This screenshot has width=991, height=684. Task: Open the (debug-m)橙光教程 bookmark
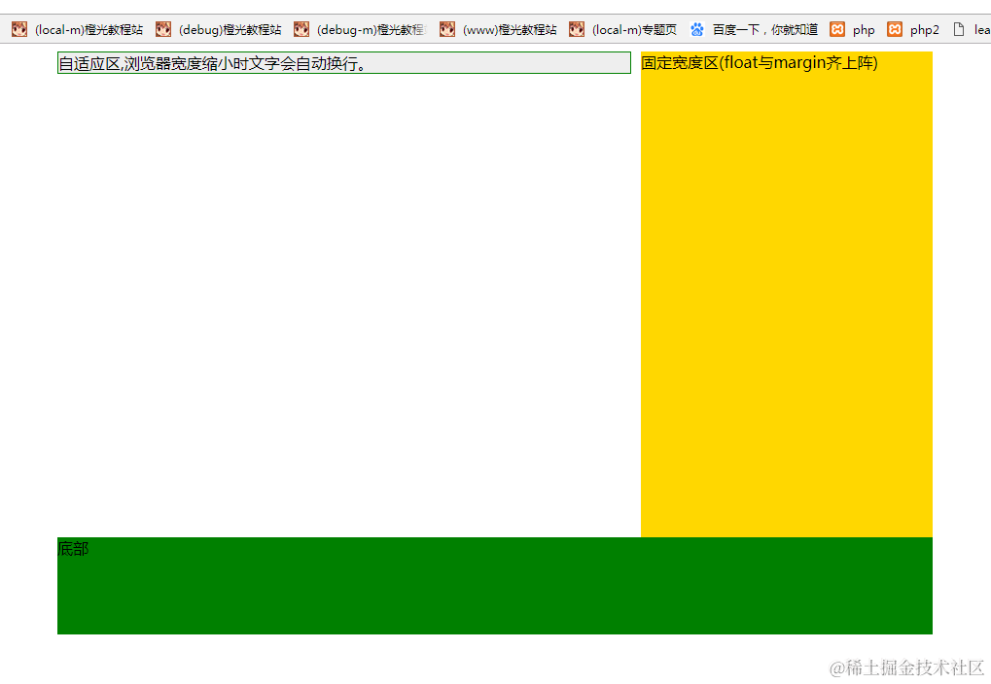(x=360, y=30)
